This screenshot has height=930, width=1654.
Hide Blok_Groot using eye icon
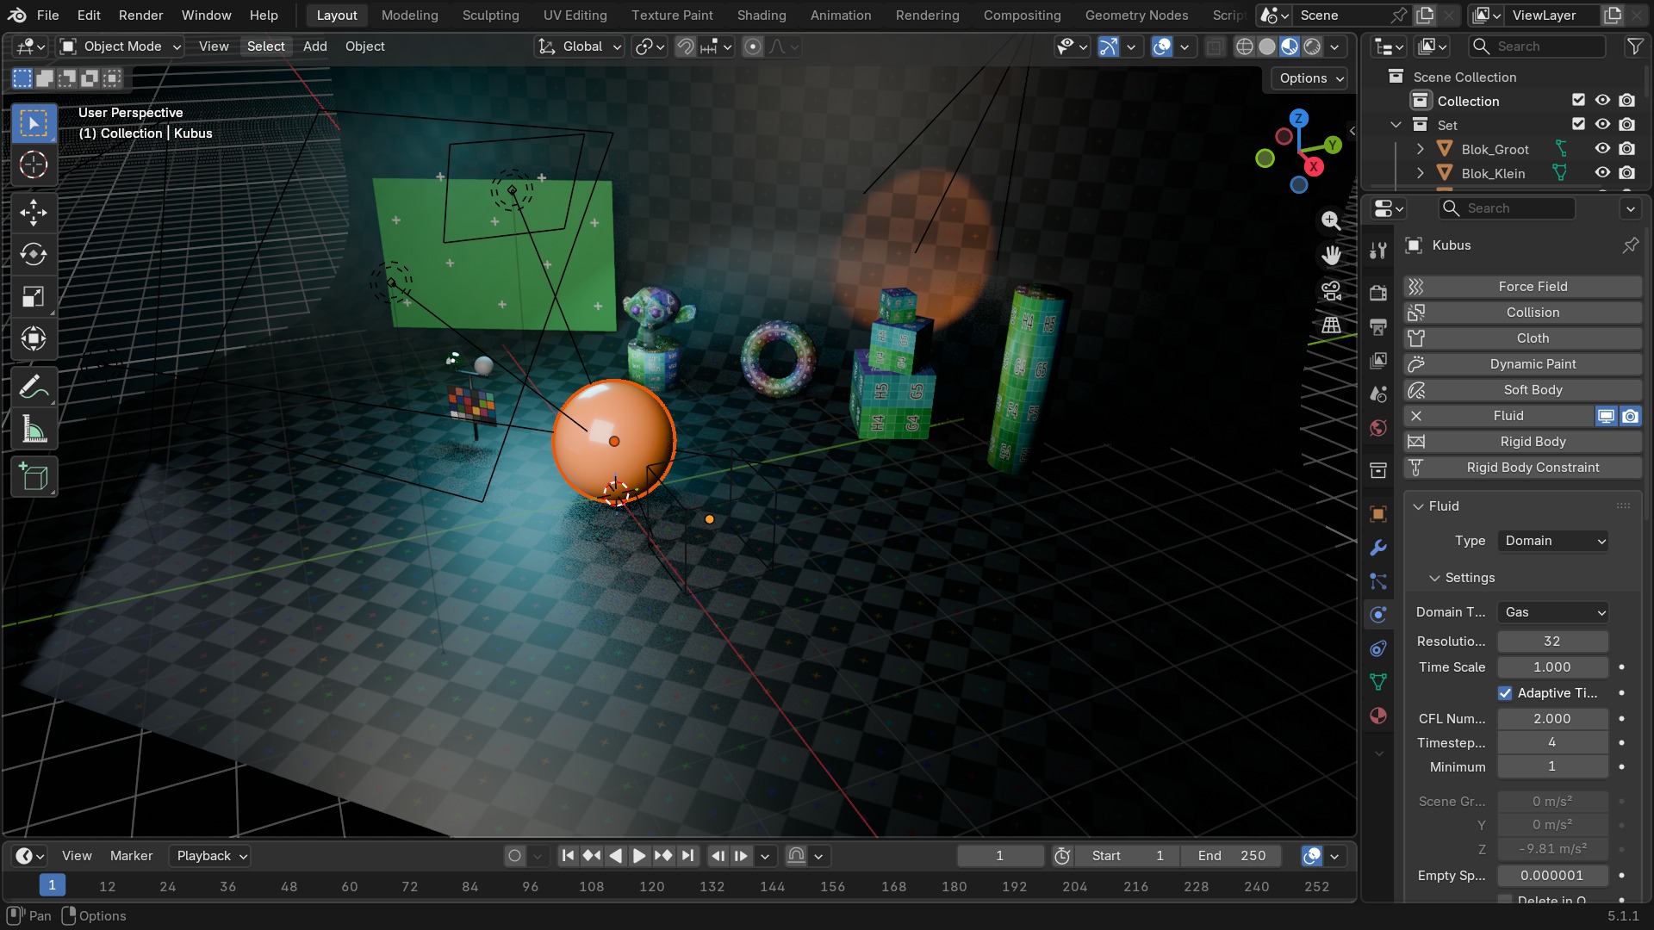pyautogui.click(x=1602, y=149)
